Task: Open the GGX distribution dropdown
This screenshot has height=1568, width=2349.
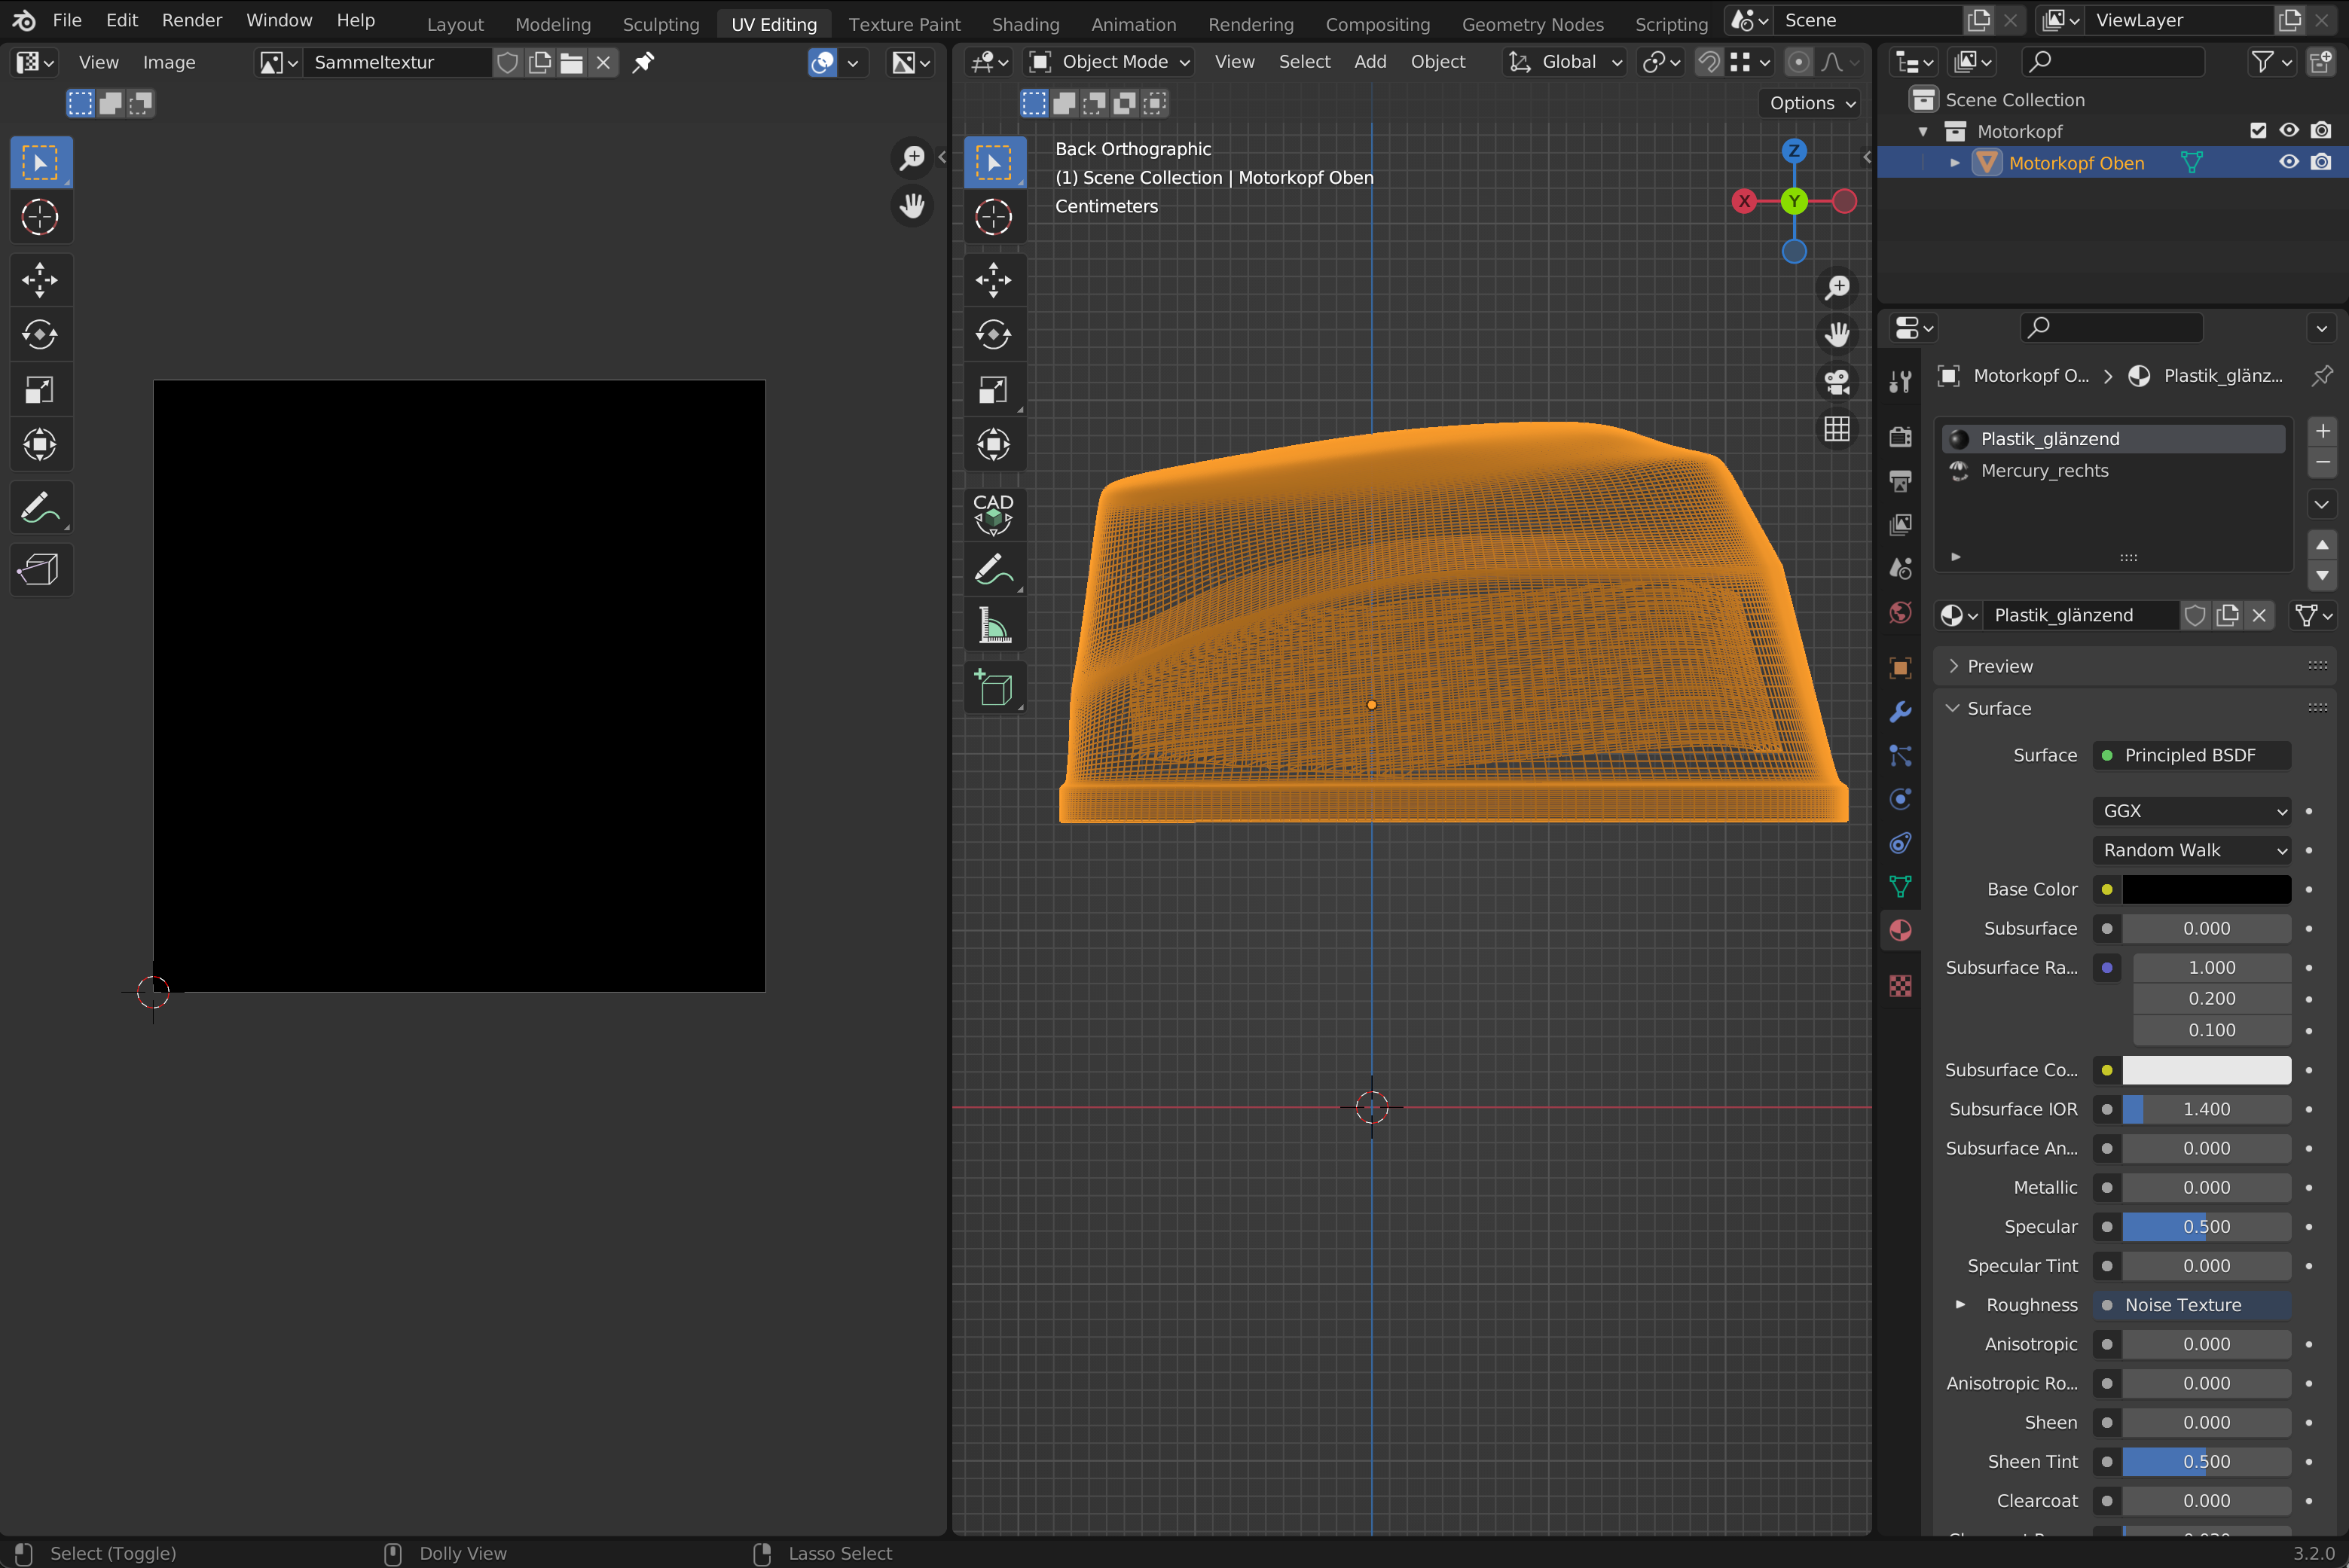Action: click(x=2191, y=811)
